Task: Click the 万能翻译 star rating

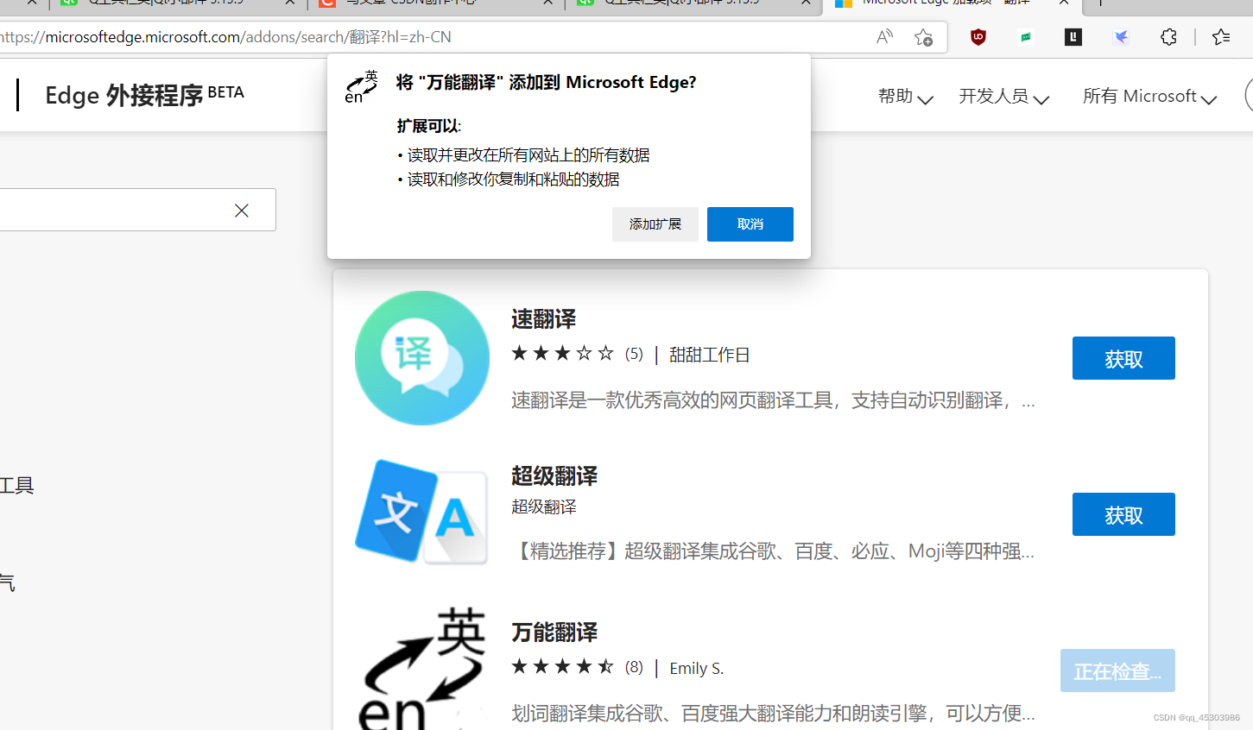Action: coord(562,667)
